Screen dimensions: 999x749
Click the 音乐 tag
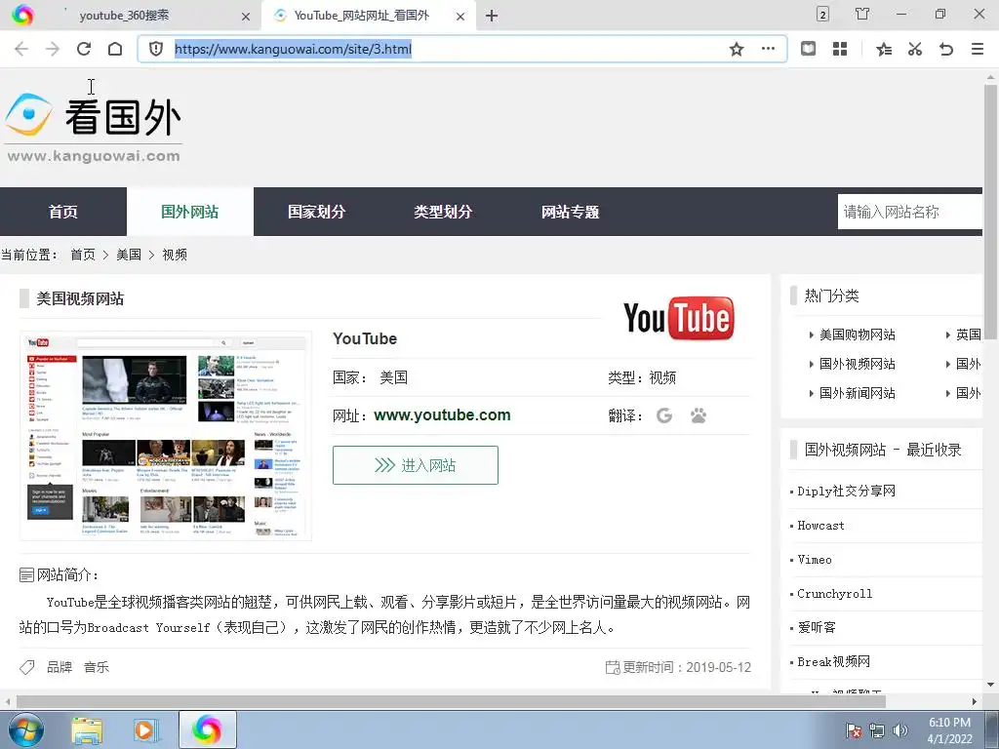[x=97, y=667]
